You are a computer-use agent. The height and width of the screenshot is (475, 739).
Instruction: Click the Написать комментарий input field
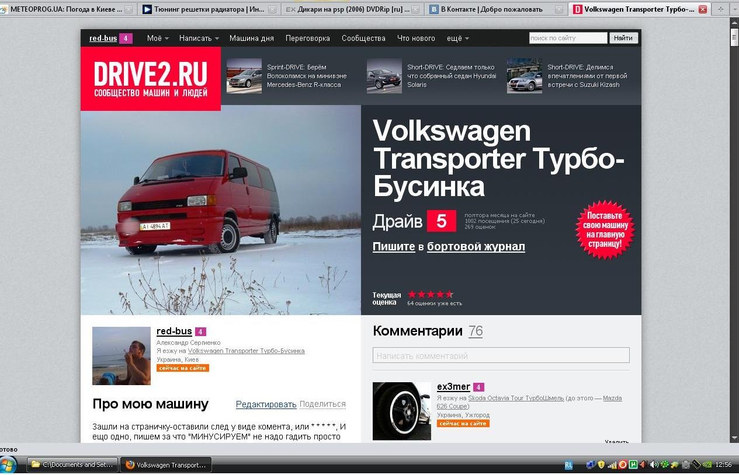(501, 355)
